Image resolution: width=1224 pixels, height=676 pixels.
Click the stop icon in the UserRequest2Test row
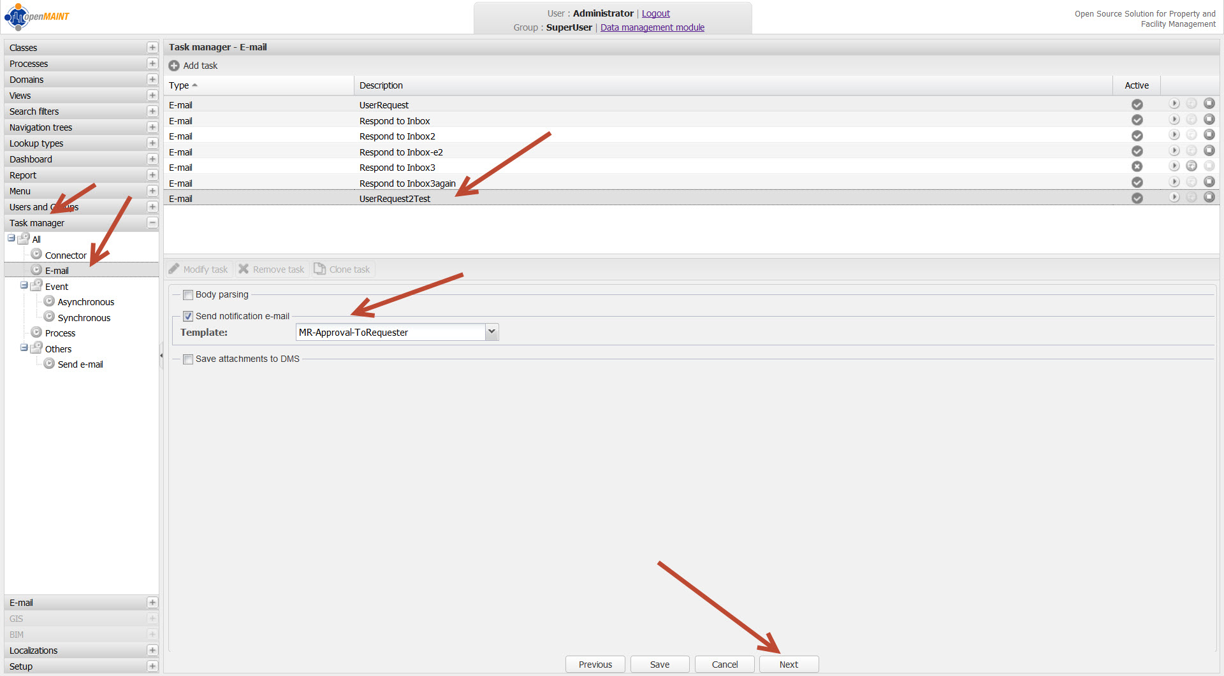coord(1209,198)
